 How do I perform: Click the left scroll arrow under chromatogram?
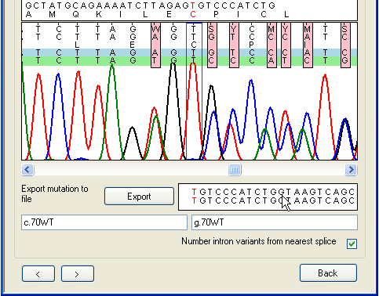click(27, 170)
